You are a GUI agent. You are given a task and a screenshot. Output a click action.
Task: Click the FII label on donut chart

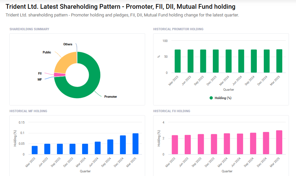pos(40,74)
